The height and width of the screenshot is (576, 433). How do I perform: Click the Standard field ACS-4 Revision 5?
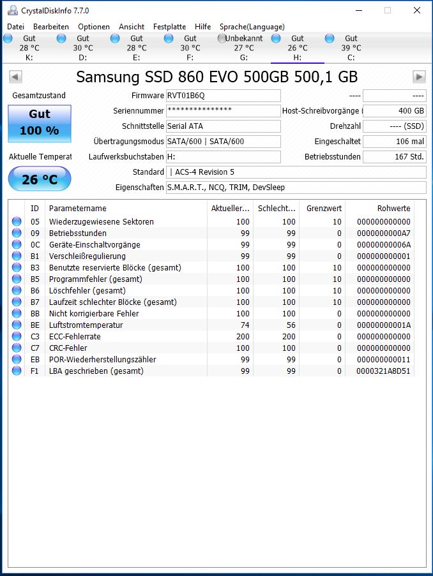pos(296,172)
